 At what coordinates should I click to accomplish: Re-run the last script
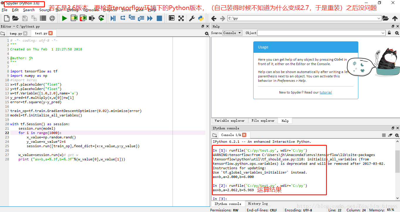[x=102, y=18]
